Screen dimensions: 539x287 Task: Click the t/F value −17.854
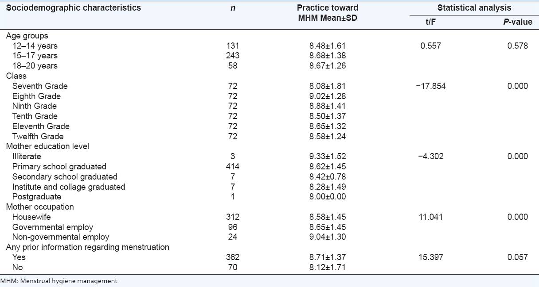point(430,86)
